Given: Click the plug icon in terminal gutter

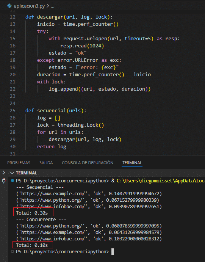Looking at the screenshot, I should 4,181.
